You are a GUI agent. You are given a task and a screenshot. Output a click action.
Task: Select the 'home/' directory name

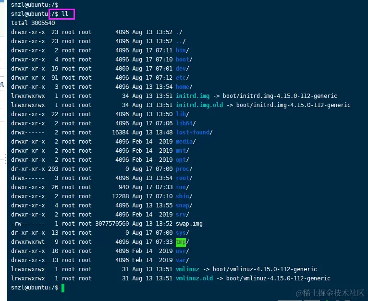click(x=184, y=87)
